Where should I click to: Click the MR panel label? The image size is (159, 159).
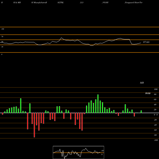click(x=142, y=83)
